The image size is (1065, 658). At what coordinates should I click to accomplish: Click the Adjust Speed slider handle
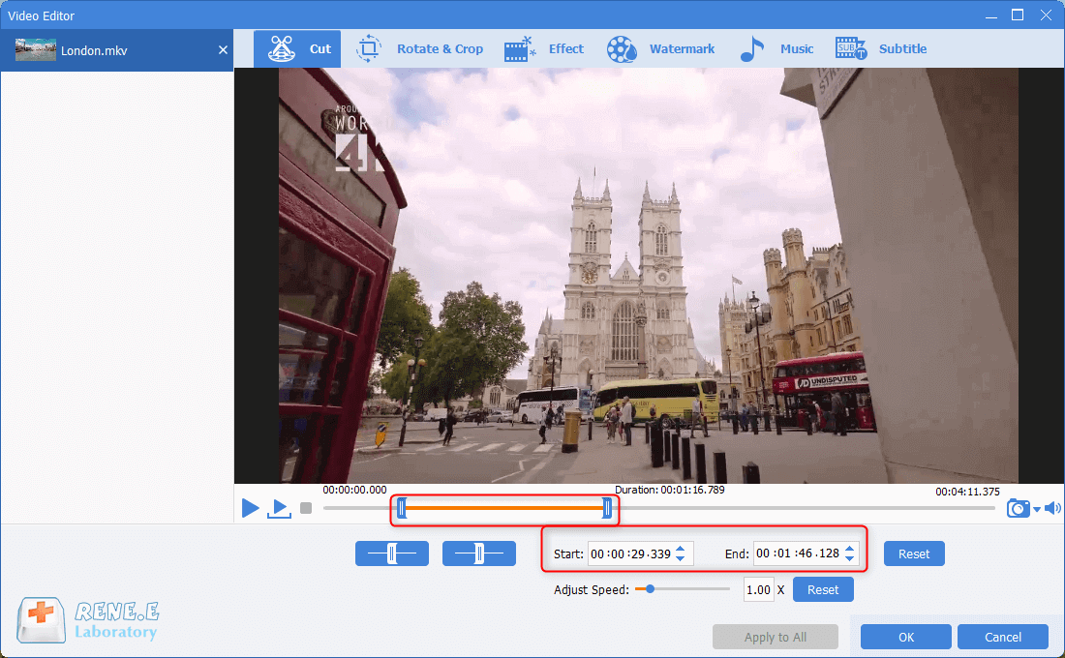650,589
